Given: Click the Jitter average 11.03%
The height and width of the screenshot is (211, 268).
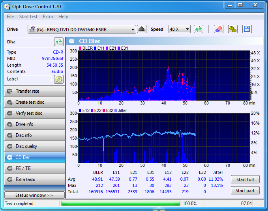Looking at the screenshot, I should [216, 179].
